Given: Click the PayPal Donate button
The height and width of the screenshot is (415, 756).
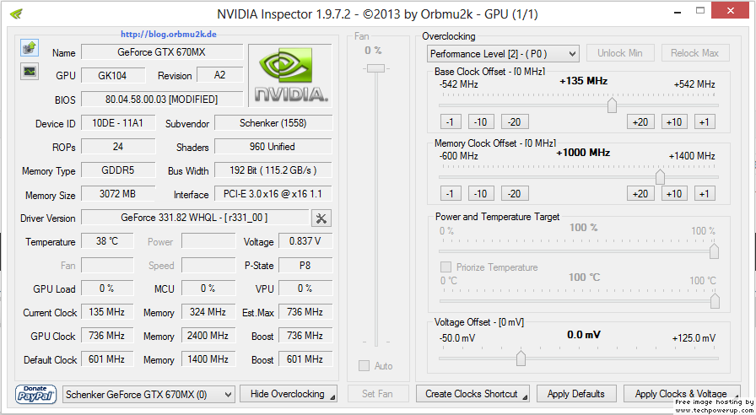Looking at the screenshot, I should point(35,394).
